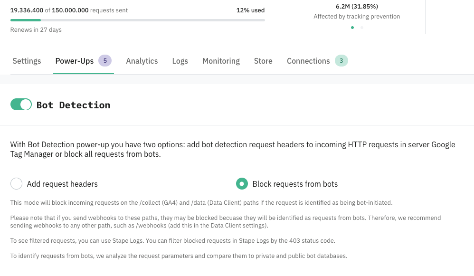474x276 pixels.
Task: Select the Add request headers radio button
Action: click(16, 183)
